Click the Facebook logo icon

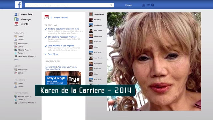pos(18,5)
